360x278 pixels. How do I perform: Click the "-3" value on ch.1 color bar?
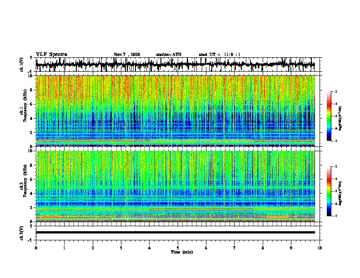[x=335, y=91]
